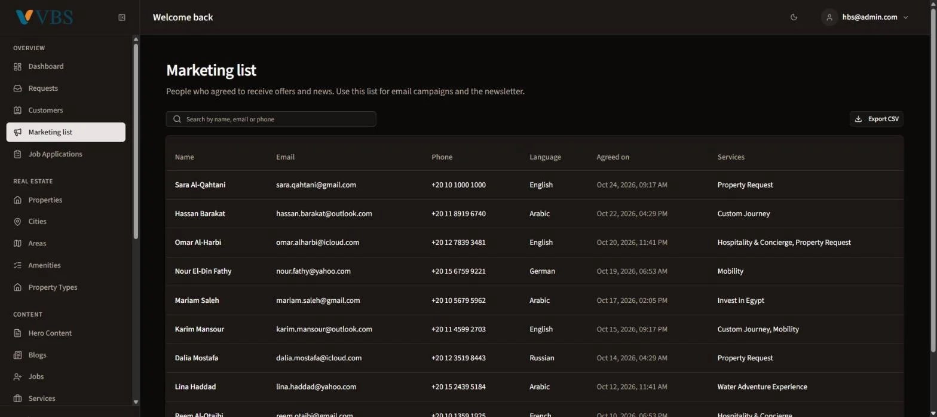Screen dimensions: 937x417
Task: Collapse the sidebar panel icon
Action: coord(122,17)
